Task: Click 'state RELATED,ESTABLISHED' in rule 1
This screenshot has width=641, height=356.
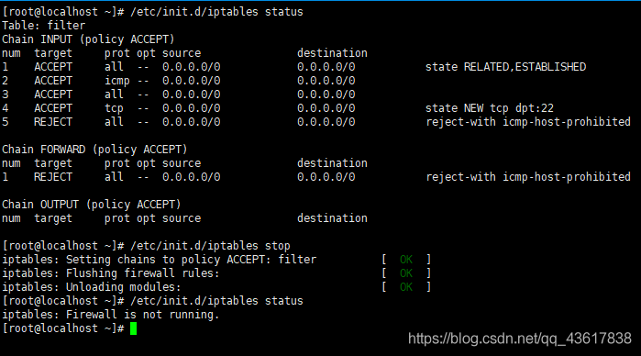Action: tap(505, 67)
